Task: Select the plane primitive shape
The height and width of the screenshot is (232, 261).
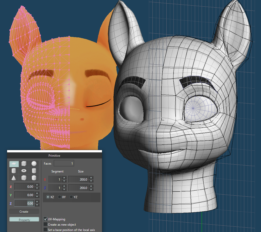Action: tap(14, 164)
